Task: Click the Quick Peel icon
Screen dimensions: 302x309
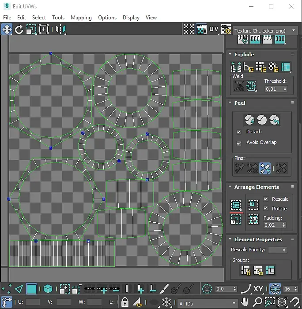Action: (x=249, y=120)
